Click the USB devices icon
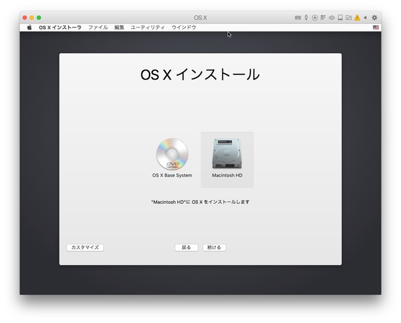 click(x=306, y=18)
